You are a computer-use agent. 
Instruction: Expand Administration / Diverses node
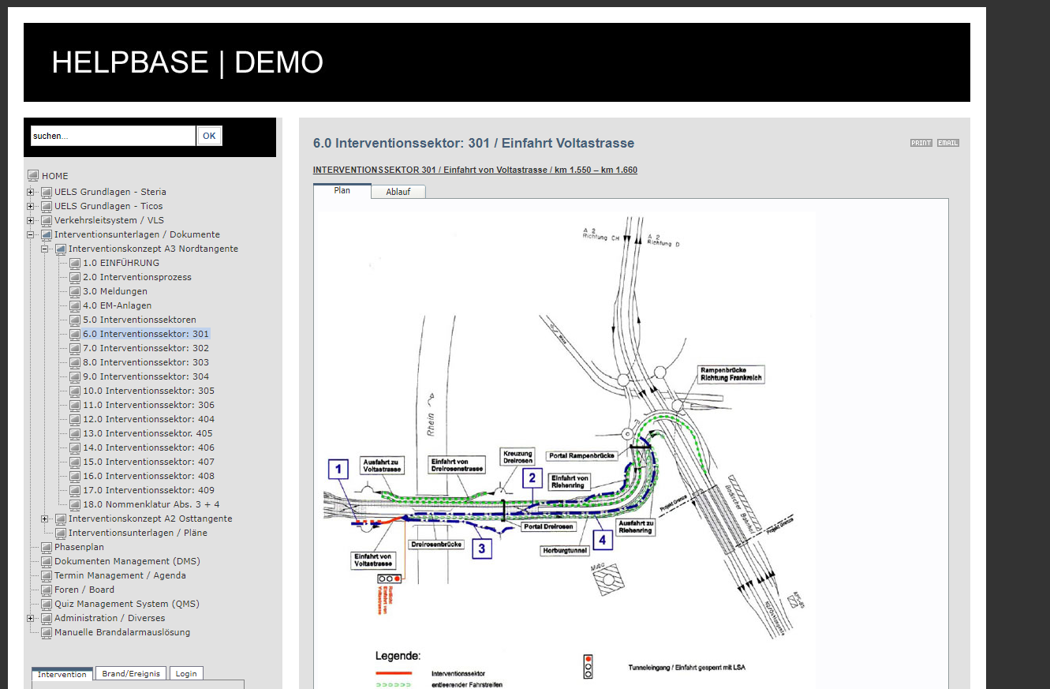point(31,618)
